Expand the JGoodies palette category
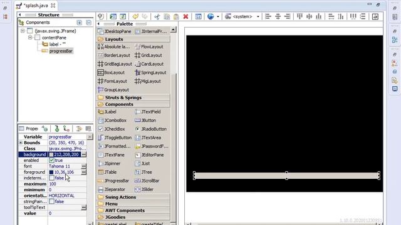Viewport: 401px width, 225px height. (x=133, y=217)
